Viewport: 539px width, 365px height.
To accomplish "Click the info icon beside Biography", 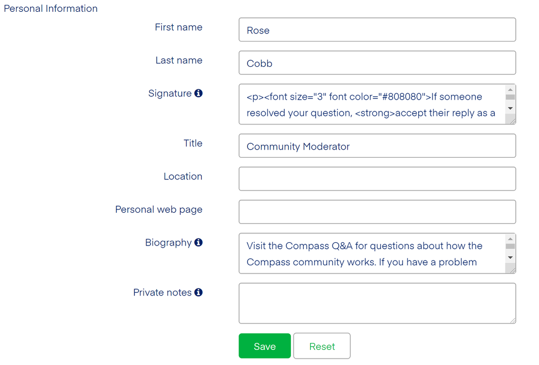I will coord(198,242).
